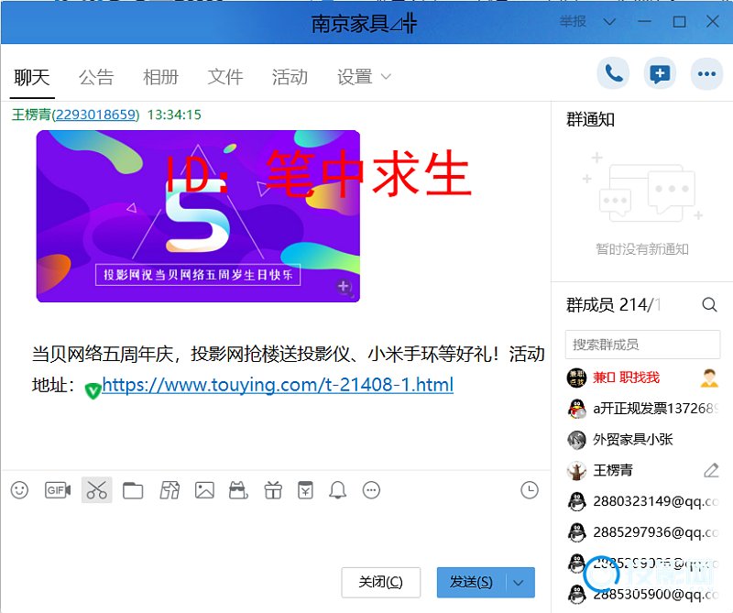Select member 2880323149@qq.com
Image resolution: width=733 pixels, height=613 pixels.
(642, 501)
